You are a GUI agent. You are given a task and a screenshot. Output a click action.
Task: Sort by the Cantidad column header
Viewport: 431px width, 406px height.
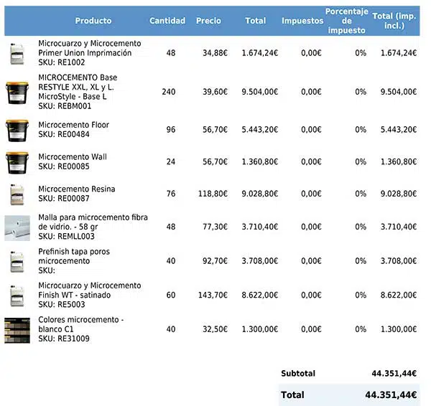click(167, 22)
